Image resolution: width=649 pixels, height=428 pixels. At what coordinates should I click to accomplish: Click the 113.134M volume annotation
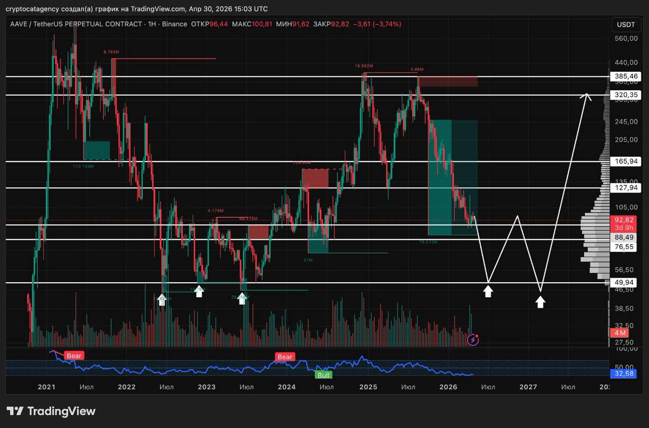(83, 166)
